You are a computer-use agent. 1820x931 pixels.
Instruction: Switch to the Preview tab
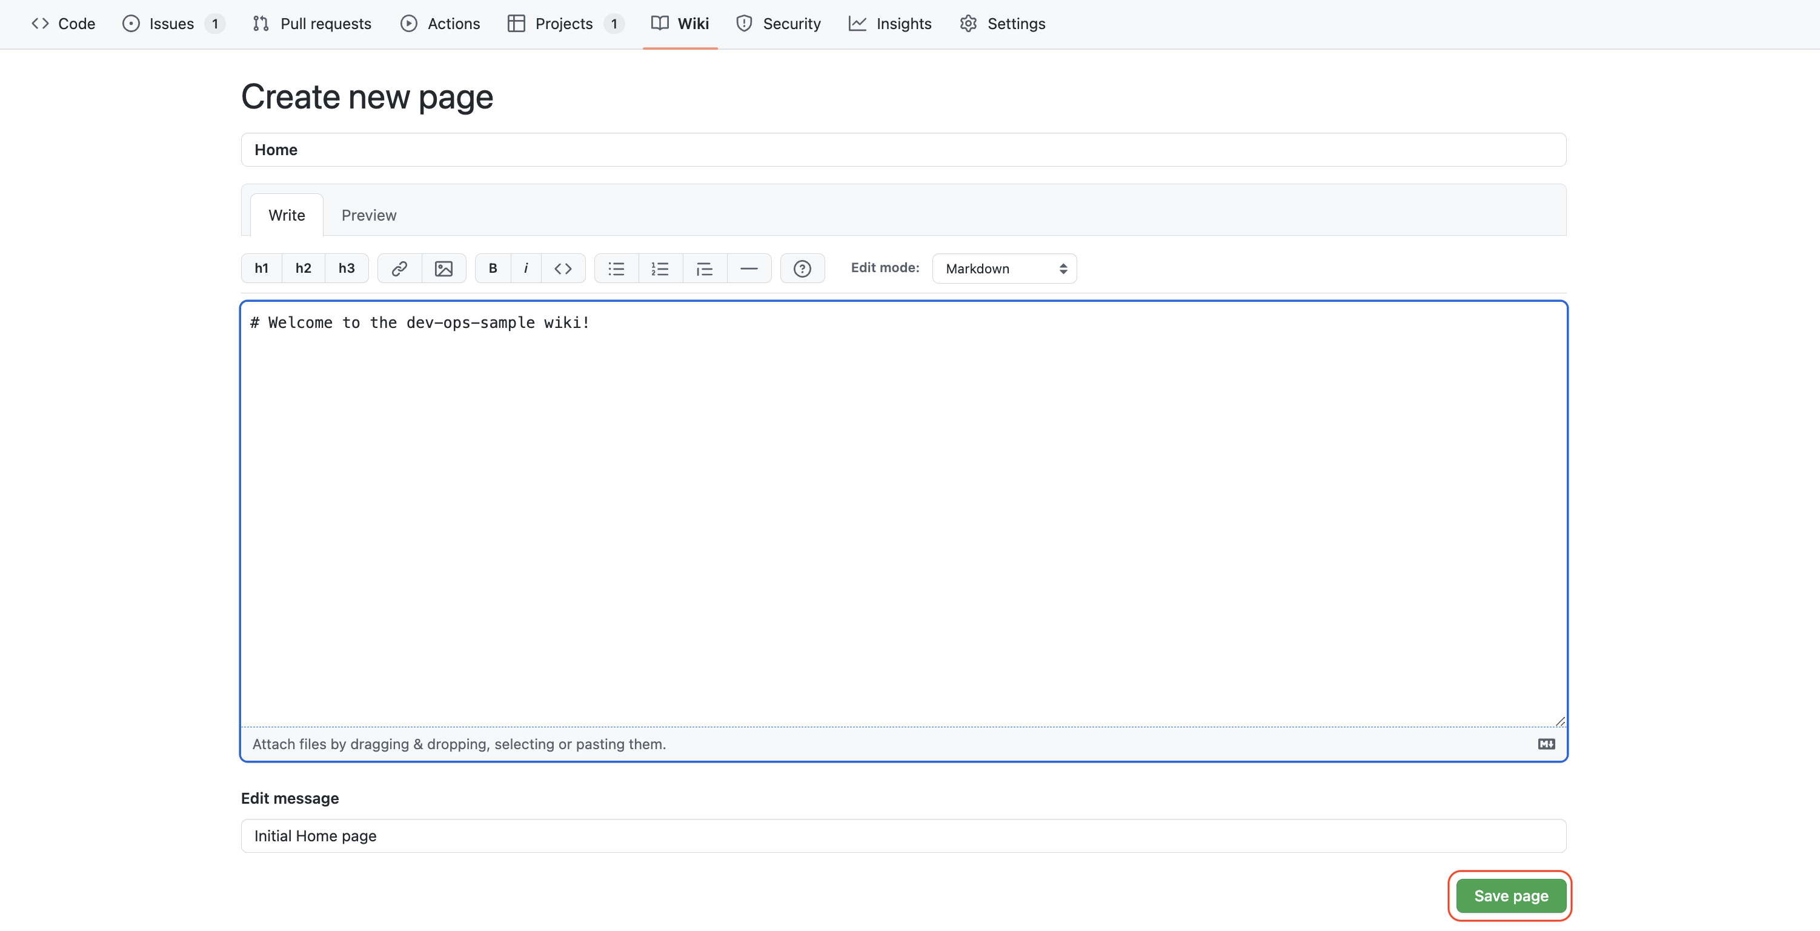coord(369,215)
